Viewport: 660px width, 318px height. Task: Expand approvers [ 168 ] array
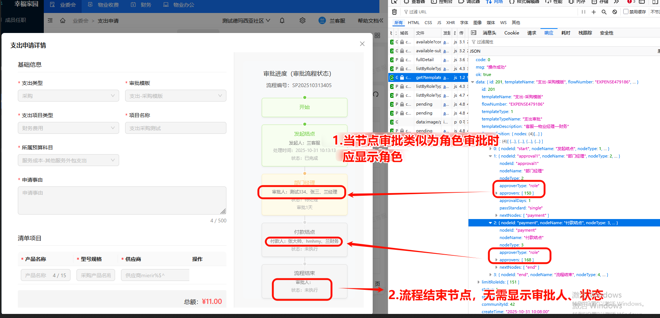coord(496,260)
